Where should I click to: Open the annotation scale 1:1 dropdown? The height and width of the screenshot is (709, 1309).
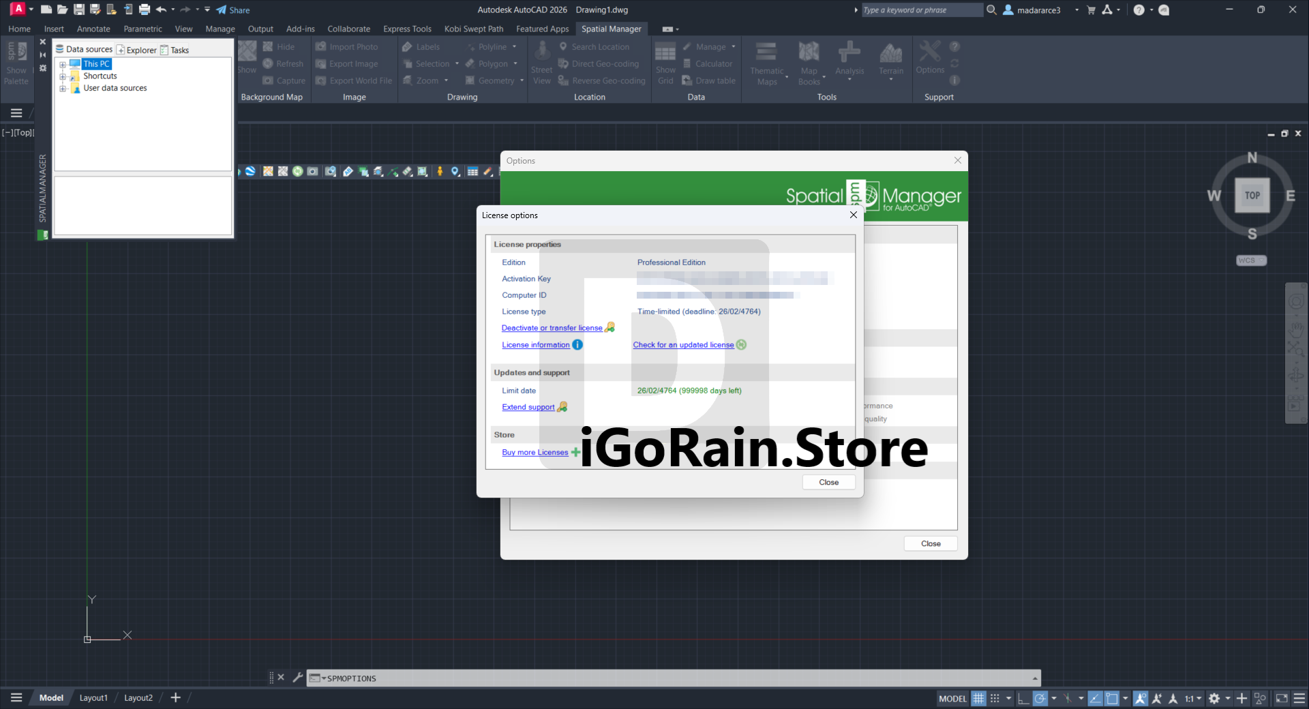click(x=1193, y=698)
